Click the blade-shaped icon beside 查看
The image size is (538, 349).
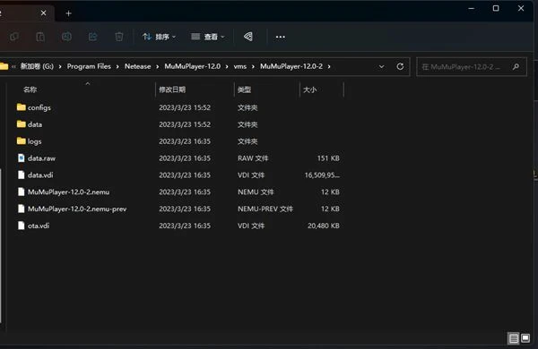pyautogui.click(x=248, y=37)
